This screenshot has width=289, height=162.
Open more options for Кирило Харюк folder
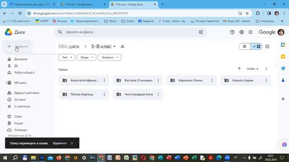[x=266, y=81]
